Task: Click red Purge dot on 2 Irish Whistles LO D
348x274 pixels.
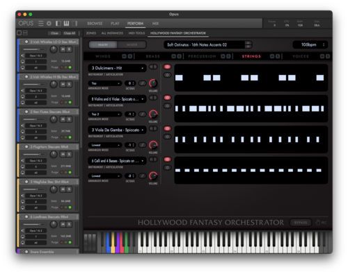Action: [x=62, y=67]
